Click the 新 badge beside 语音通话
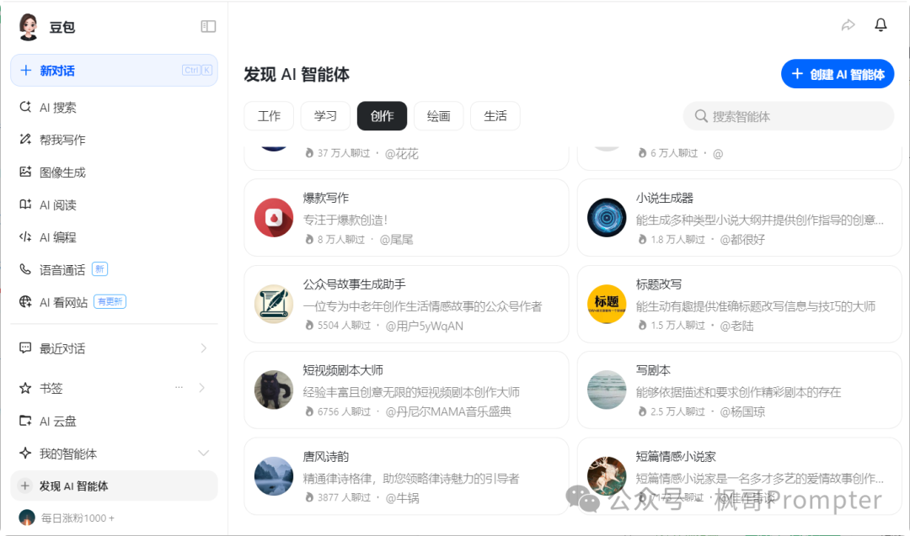 (99, 269)
